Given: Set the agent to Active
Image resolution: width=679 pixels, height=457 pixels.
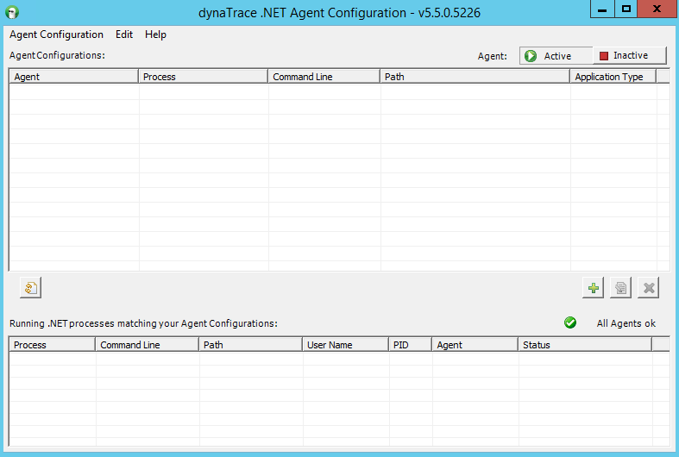Looking at the screenshot, I should [556, 56].
